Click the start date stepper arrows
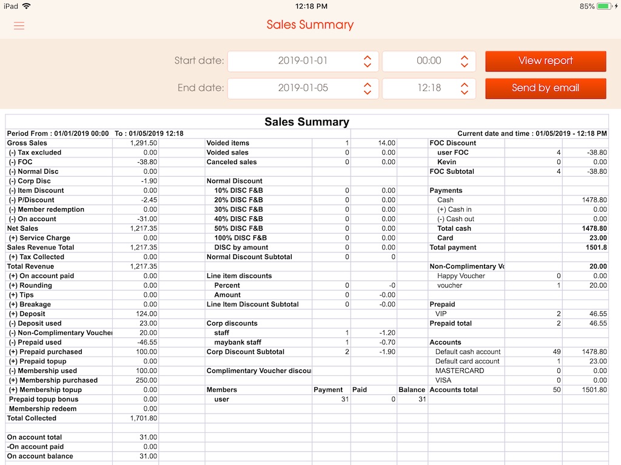 tap(368, 61)
